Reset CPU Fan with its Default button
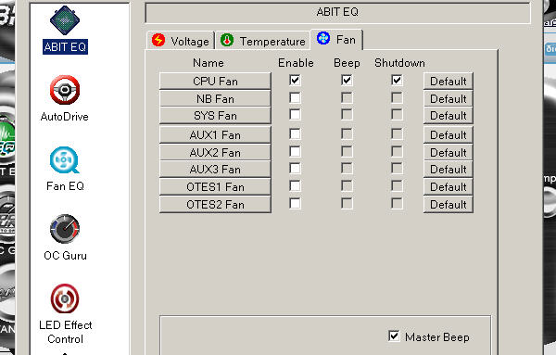 point(449,81)
